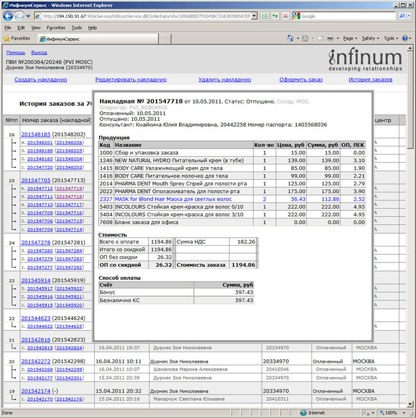
Task: Click the Google search provider icon
Action: coord(296,16)
